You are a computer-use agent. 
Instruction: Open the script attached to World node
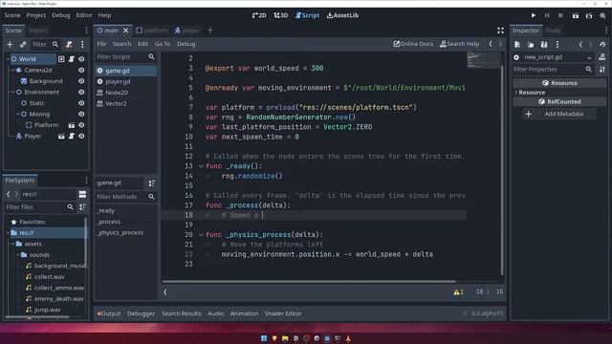(72, 59)
